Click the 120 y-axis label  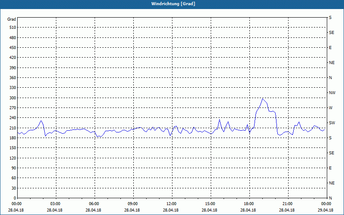pos(13,158)
